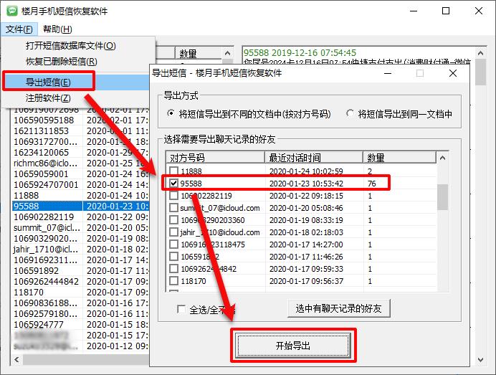Viewport: 496px width, 375px height.
Task: Click up arrow of main contact list scrollbar
Action: [x=227, y=53]
